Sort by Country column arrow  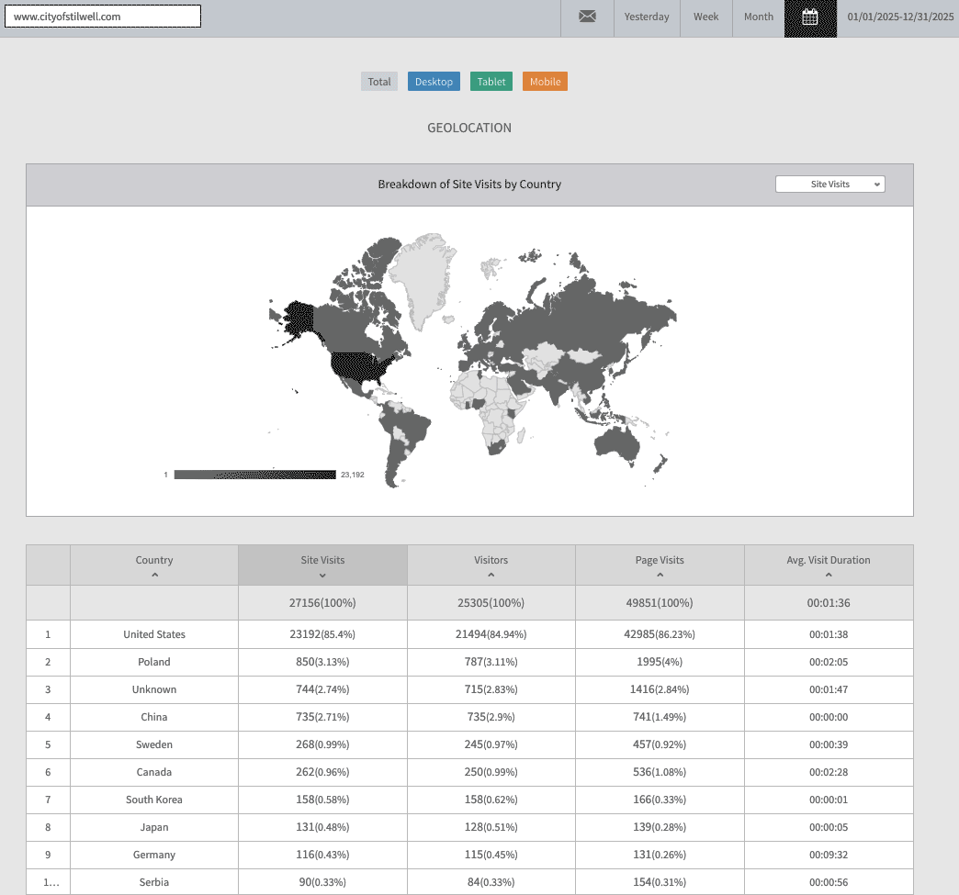(x=154, y=576)
